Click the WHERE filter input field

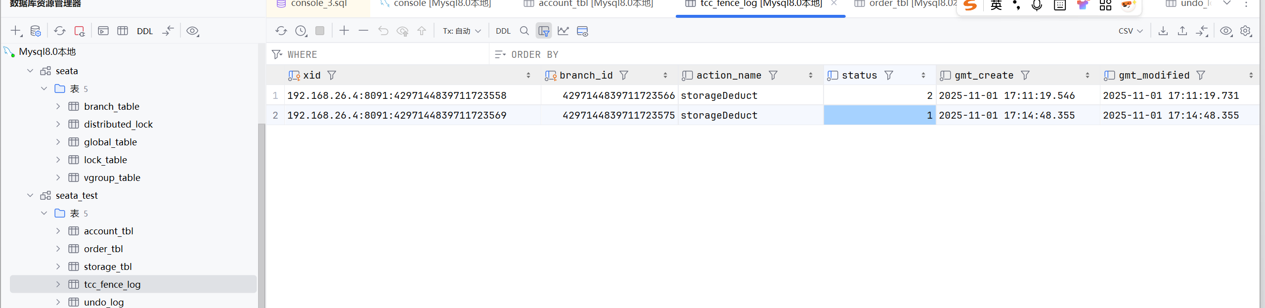pyautogui.click(x=378, y=54)
